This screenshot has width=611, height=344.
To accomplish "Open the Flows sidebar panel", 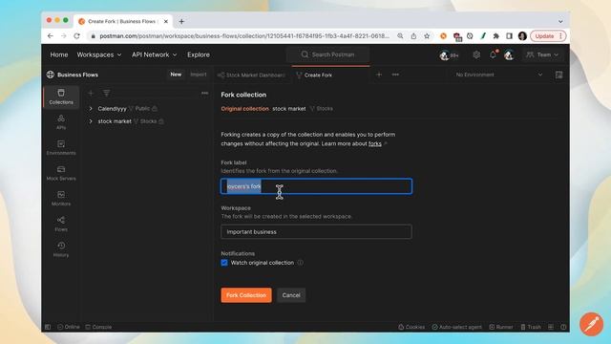I will pyautogui.click(x=61, y=224).
